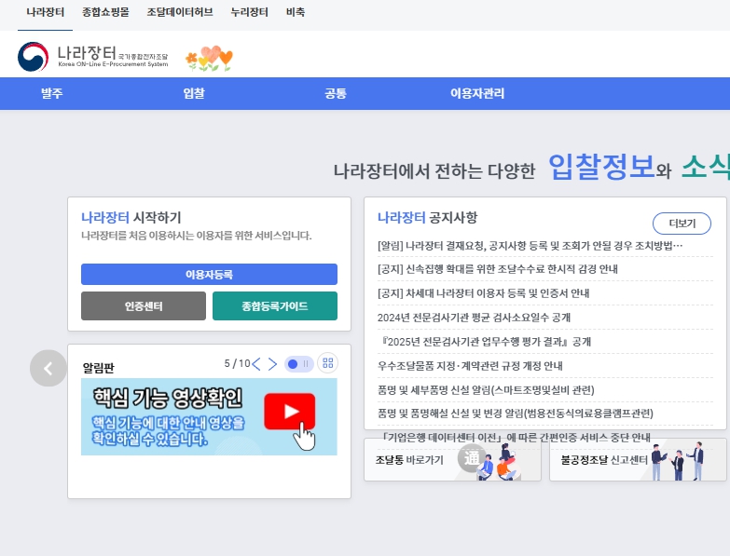Screen dimensions: 730x556
Task: Click the 나라장터 시작하기 heading
Action: 131,218
